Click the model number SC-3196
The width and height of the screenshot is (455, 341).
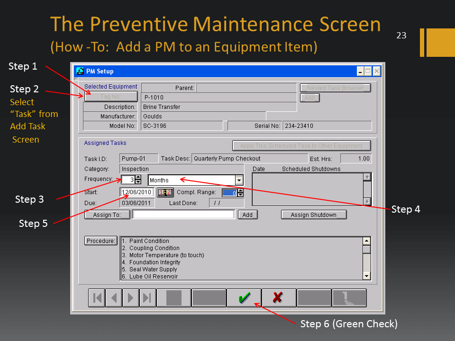point(155,126)
